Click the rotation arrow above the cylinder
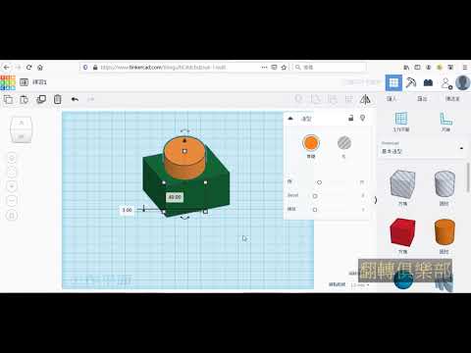The image size is (471, 353). click(184, 130)
